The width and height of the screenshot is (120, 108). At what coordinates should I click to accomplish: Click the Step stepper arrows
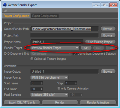(76, 83)
